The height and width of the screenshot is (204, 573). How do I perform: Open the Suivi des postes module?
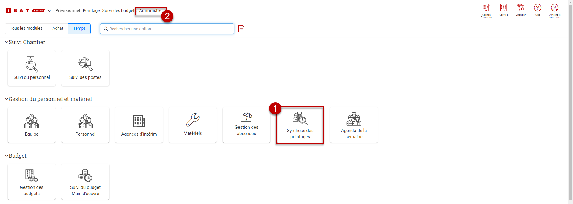click(x=85, y=68)
